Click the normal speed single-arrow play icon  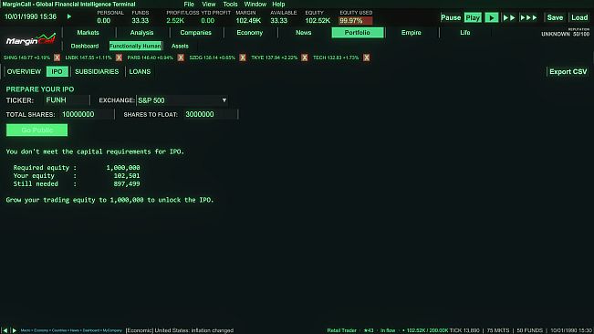pyautogui.click(x=491, y=17)
